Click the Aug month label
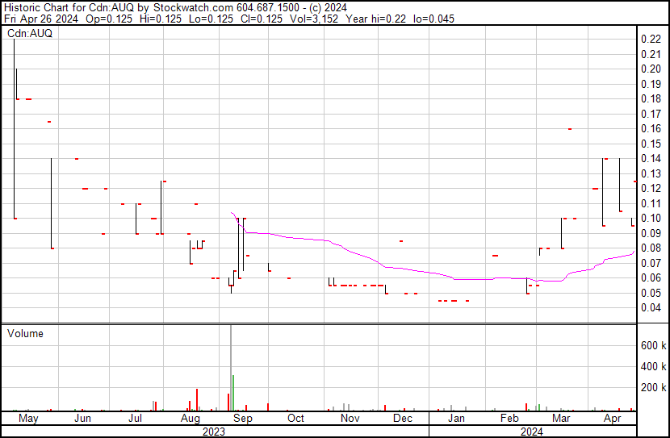Image resolution: width=670 pixels, height=438 pixels. (191, 419)
